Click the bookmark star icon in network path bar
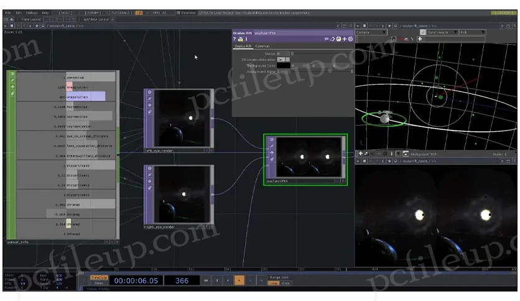The image size is (520, 301). [x=36, y=25]
